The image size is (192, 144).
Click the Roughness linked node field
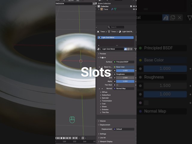(124, 74)
